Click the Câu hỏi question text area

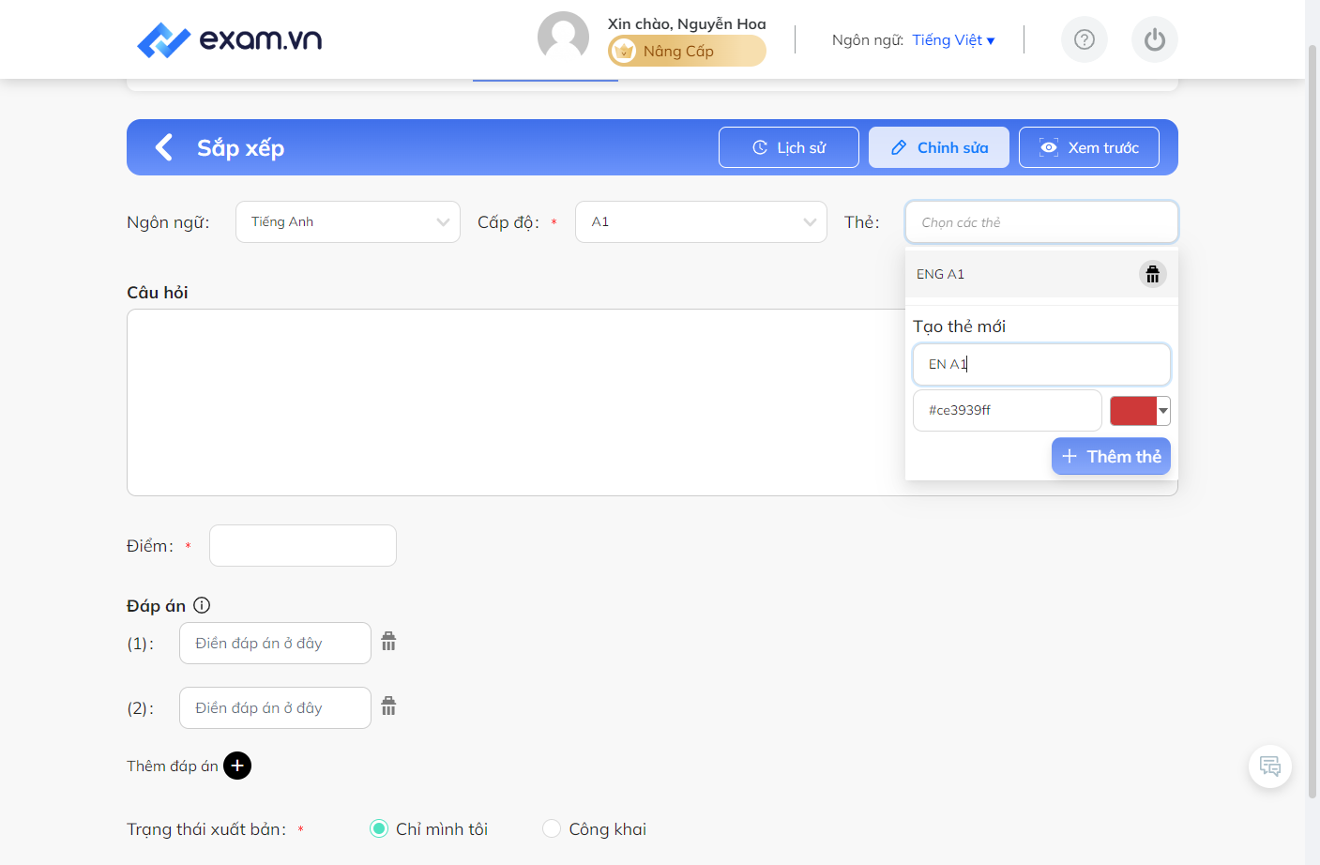[515, 402]
